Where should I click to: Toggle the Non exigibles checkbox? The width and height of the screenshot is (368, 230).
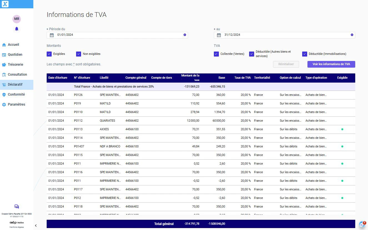click(79, 54)
